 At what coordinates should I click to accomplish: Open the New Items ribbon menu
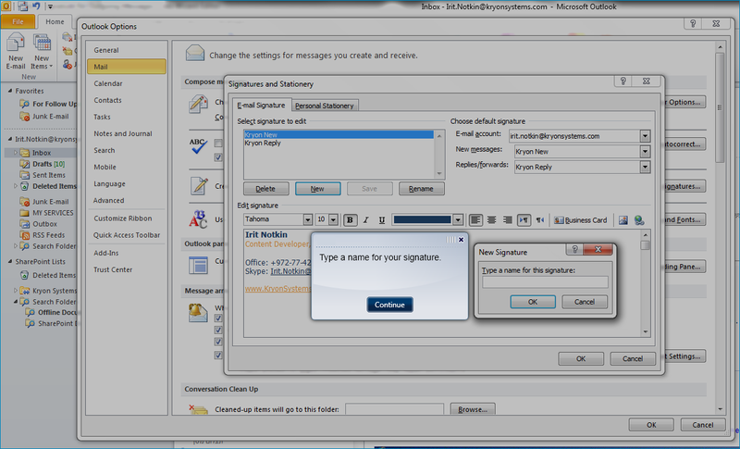click(x=42, y=51)
